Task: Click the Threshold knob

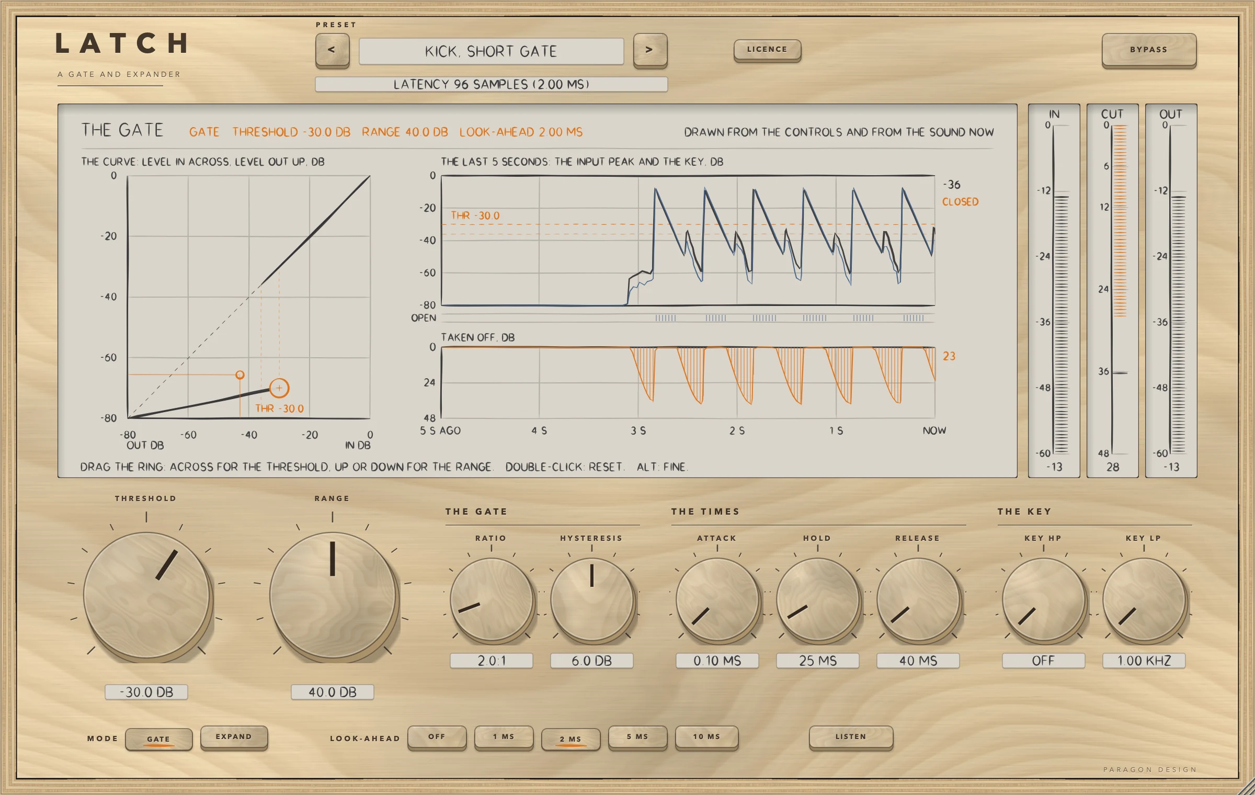Action: [147, 595]
